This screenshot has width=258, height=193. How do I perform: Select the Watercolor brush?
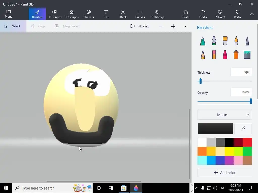236,41
